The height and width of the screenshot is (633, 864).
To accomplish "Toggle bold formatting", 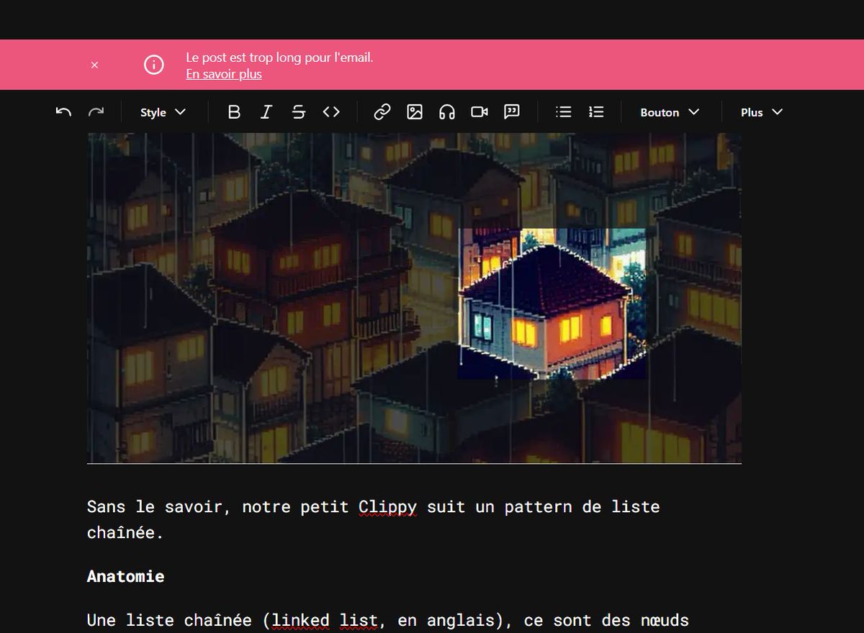I will [x=234, y=112].
